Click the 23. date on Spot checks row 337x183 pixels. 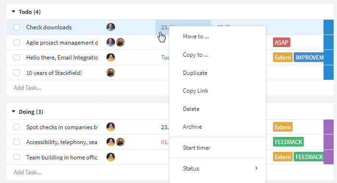coord(165,127)
